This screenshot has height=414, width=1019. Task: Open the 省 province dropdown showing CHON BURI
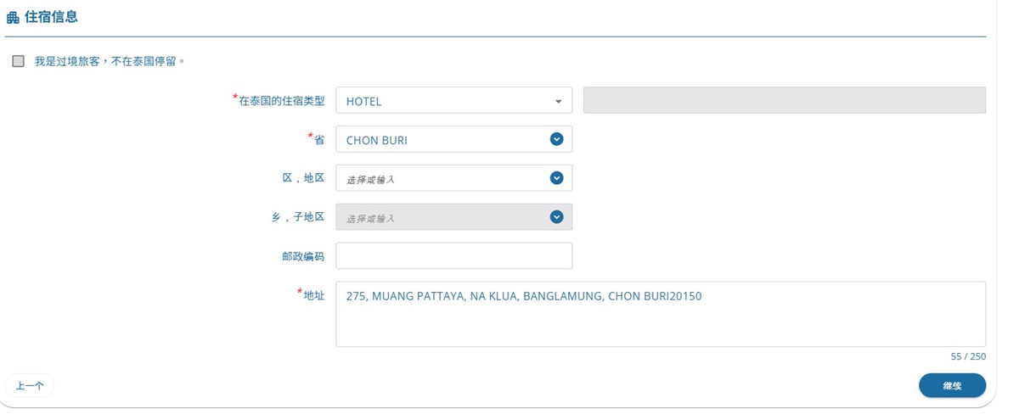453,139
